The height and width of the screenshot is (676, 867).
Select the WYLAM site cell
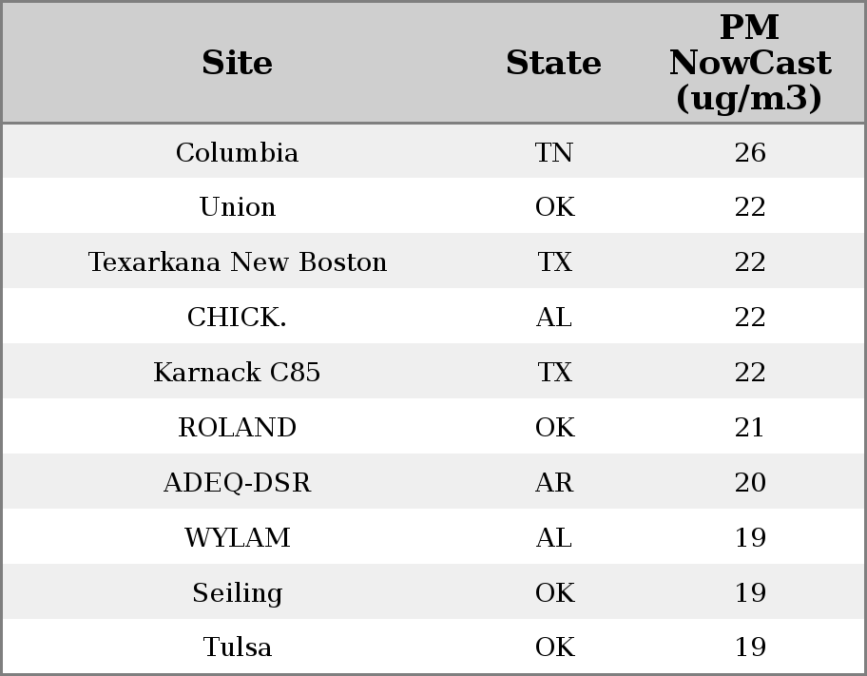(x=238, y=538)
